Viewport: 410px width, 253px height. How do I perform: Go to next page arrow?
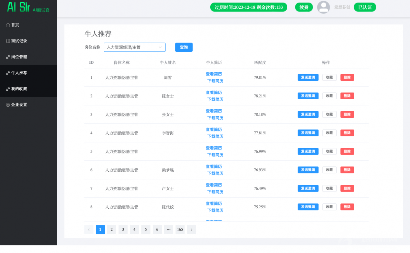point(191,230)
